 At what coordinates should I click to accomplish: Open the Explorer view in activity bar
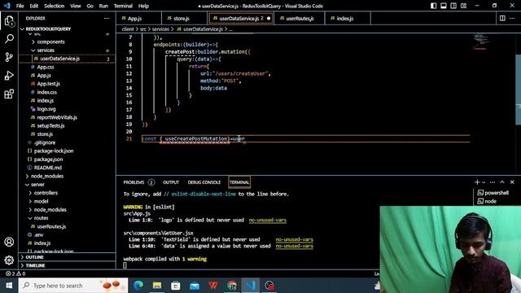coord(9,21)
